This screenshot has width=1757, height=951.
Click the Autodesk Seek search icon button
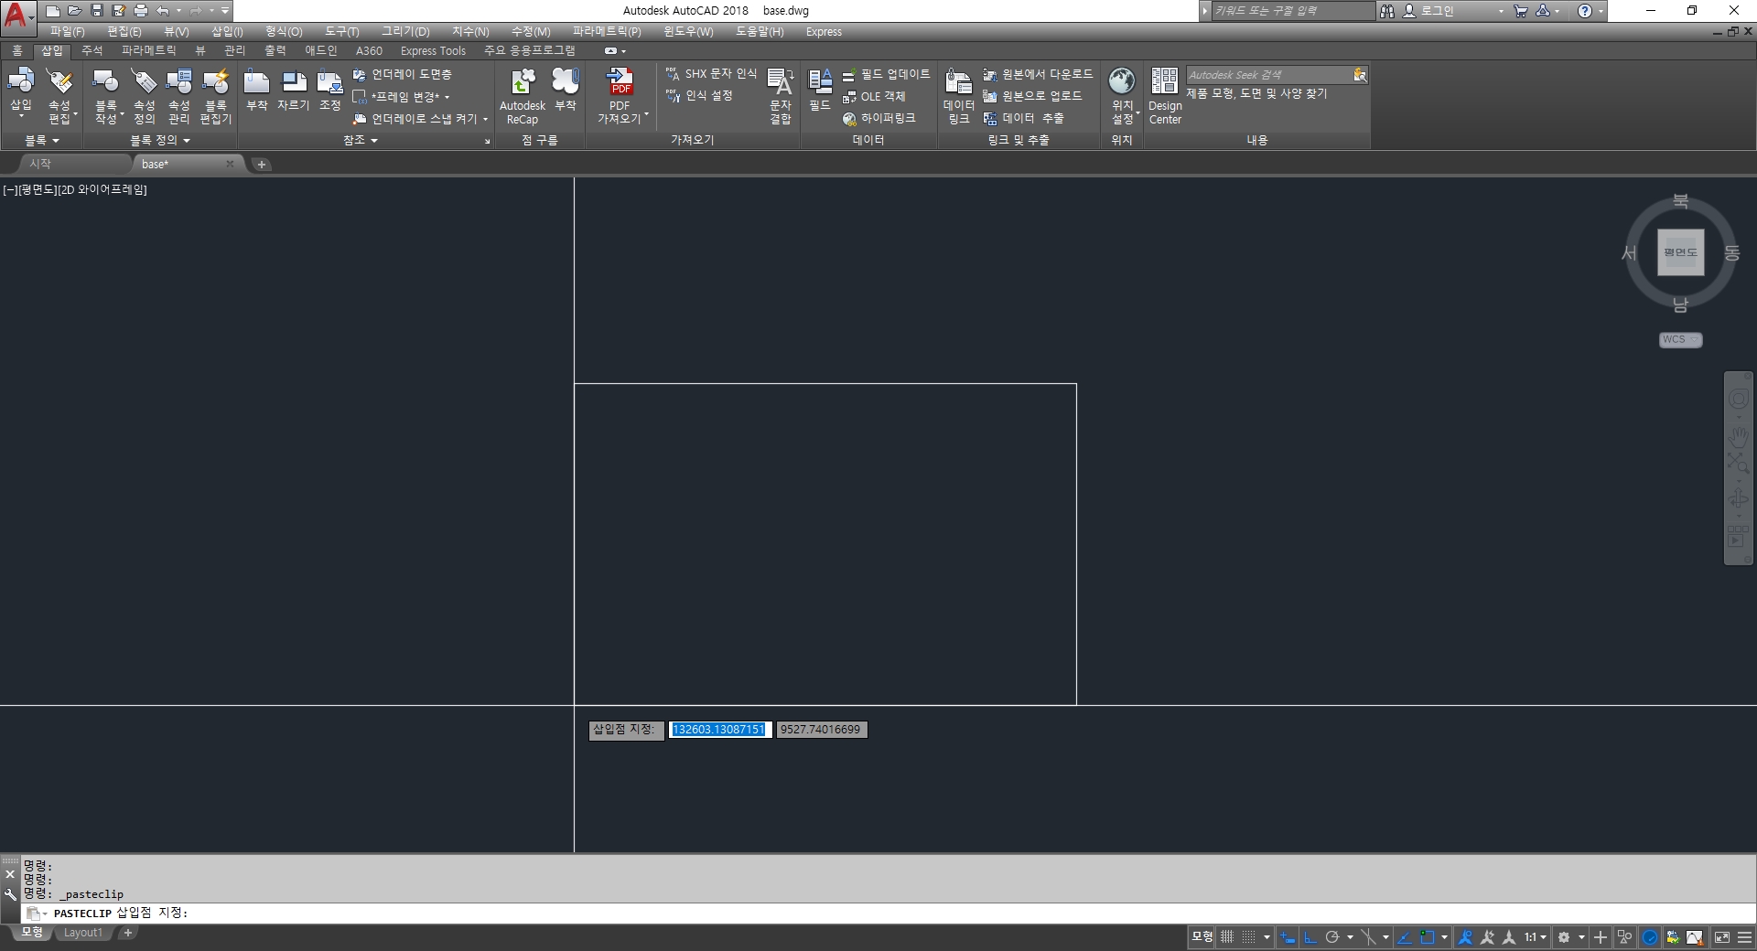pos(1360,75)
